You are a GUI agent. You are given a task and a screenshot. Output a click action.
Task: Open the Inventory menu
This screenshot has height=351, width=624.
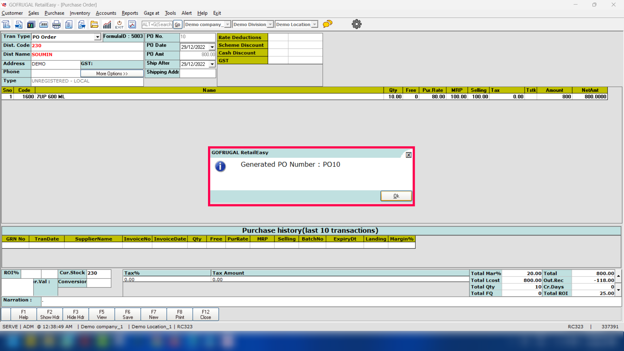tap(80, 13)
